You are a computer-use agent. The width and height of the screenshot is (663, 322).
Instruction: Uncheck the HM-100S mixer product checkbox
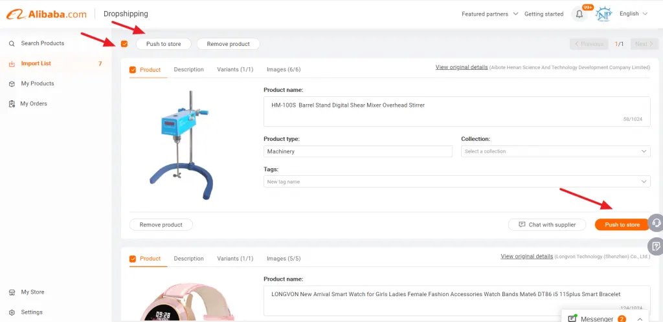click(133, 70)
